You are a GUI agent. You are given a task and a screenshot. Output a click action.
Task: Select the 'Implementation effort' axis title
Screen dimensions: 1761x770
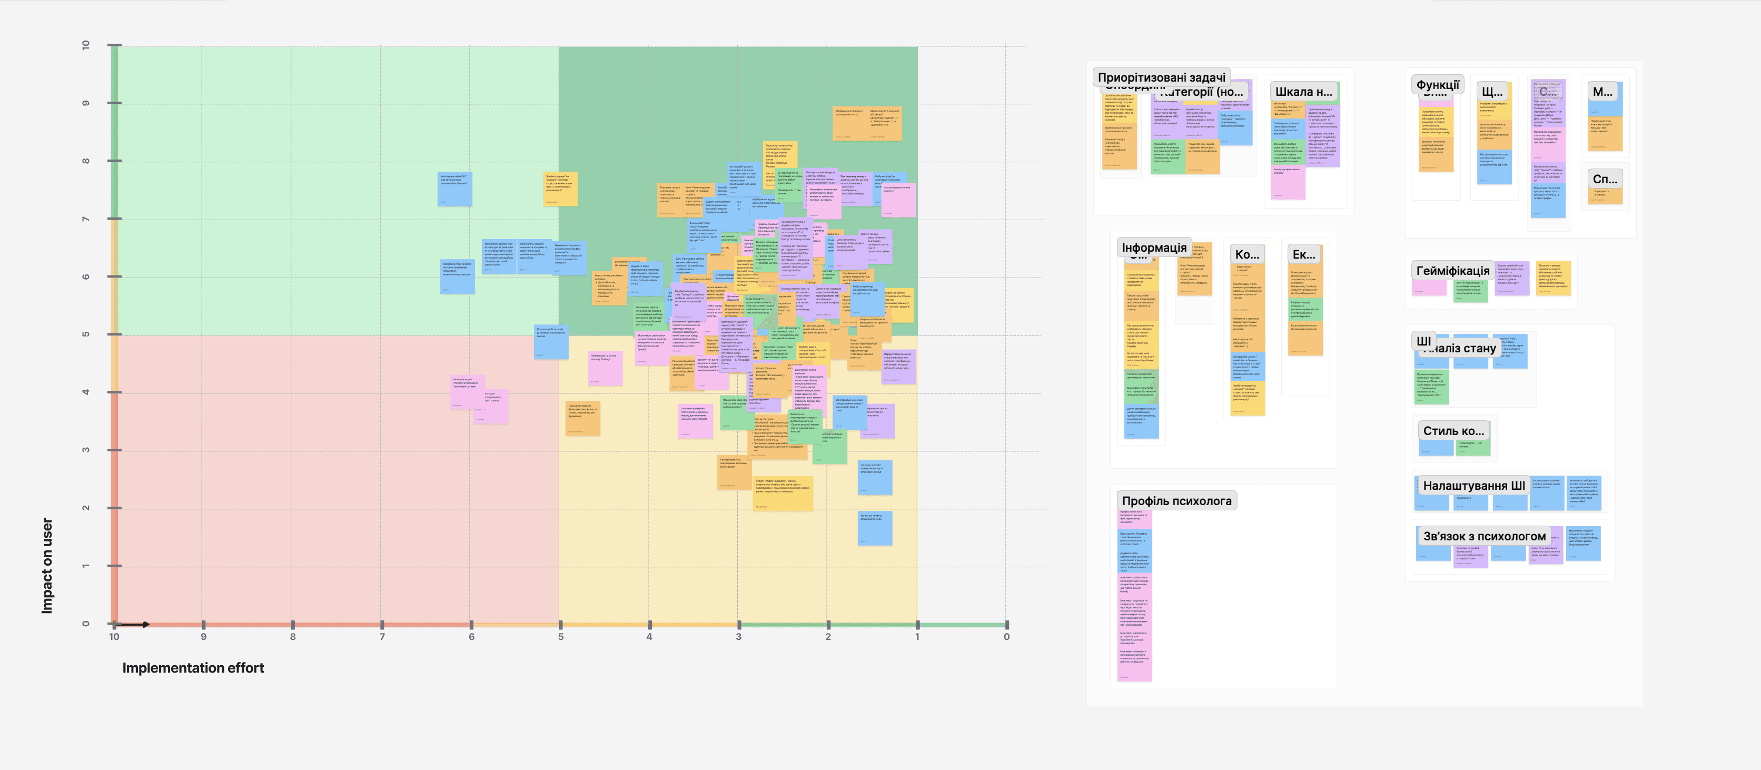[193, 668]
